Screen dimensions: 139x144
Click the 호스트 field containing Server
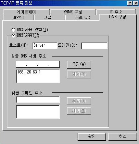(45, 46)
